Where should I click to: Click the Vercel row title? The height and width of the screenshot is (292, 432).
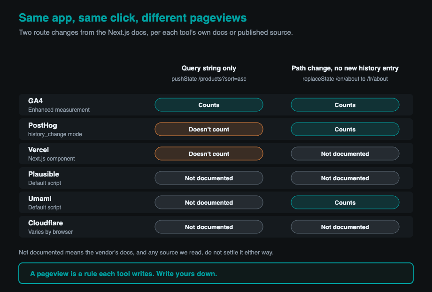[x=39, y=150]
